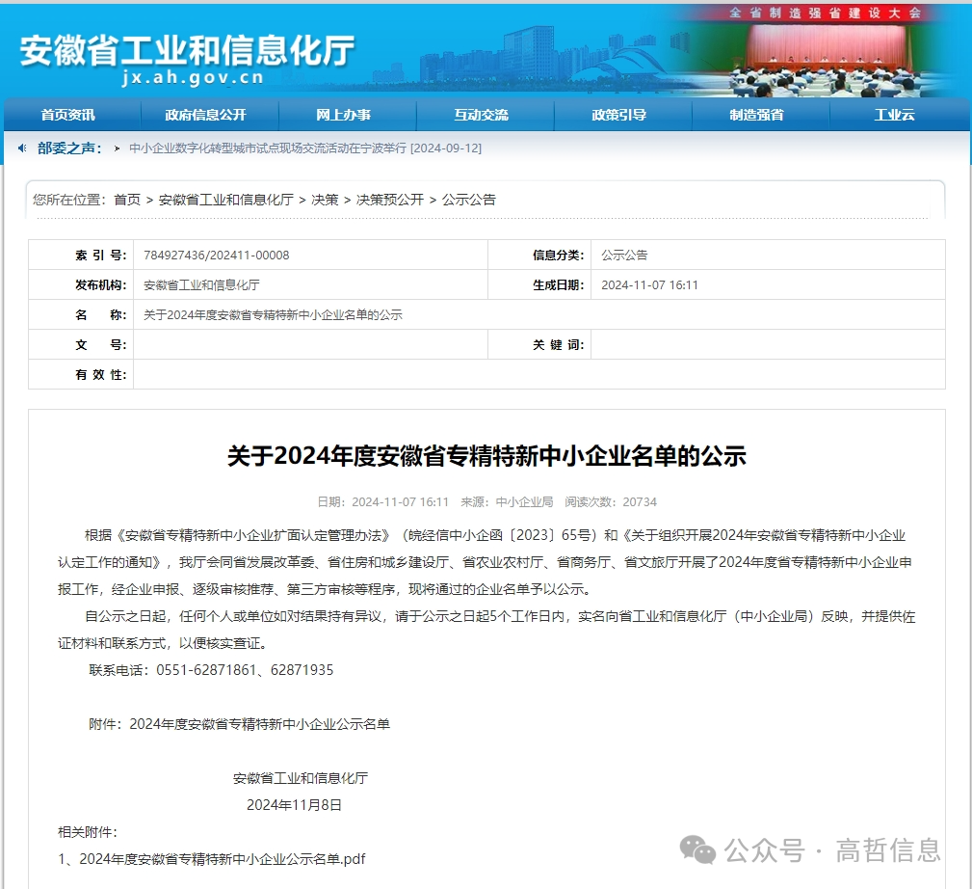Open the 中小企业数字化转型城市试点 news ticker link
The image size is (972, 889).
[305, 148]
